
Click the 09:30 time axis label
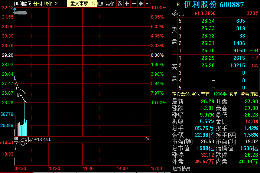(20, 169)
